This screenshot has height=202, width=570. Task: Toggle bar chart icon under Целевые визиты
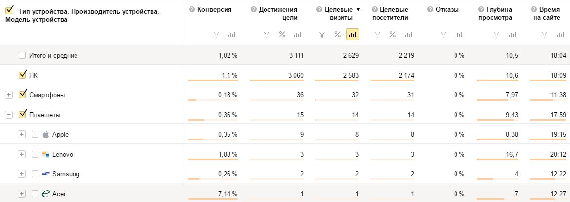(353, 35)
